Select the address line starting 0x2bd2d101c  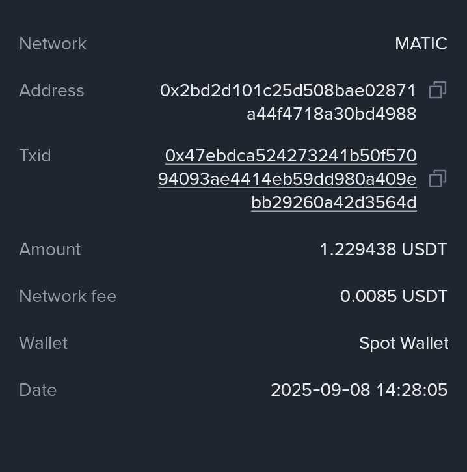[287, 90]
